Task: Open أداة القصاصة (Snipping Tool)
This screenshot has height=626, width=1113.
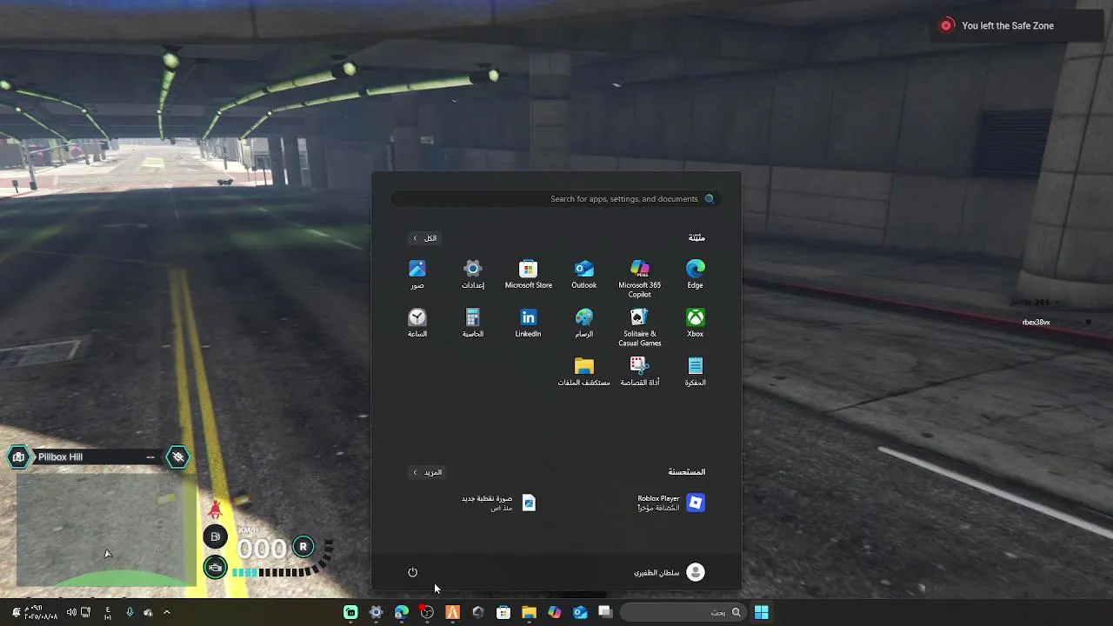Action: tap(639, 370)
